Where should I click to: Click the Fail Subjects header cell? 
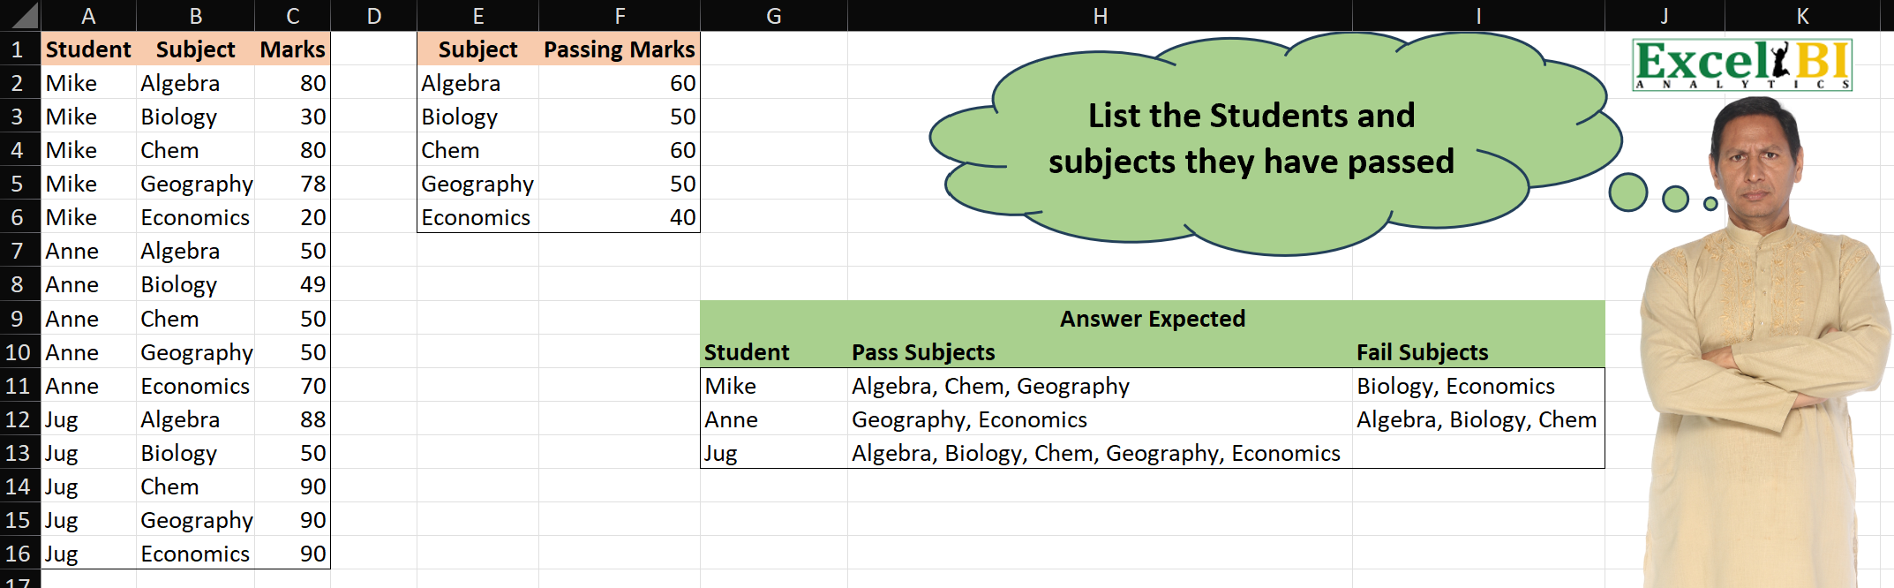[1477, 352]
